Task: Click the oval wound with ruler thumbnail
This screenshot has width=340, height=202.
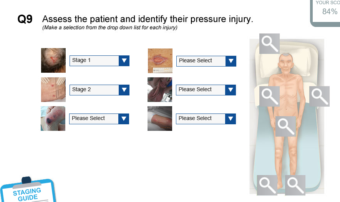Action: (x=160, y=61)
